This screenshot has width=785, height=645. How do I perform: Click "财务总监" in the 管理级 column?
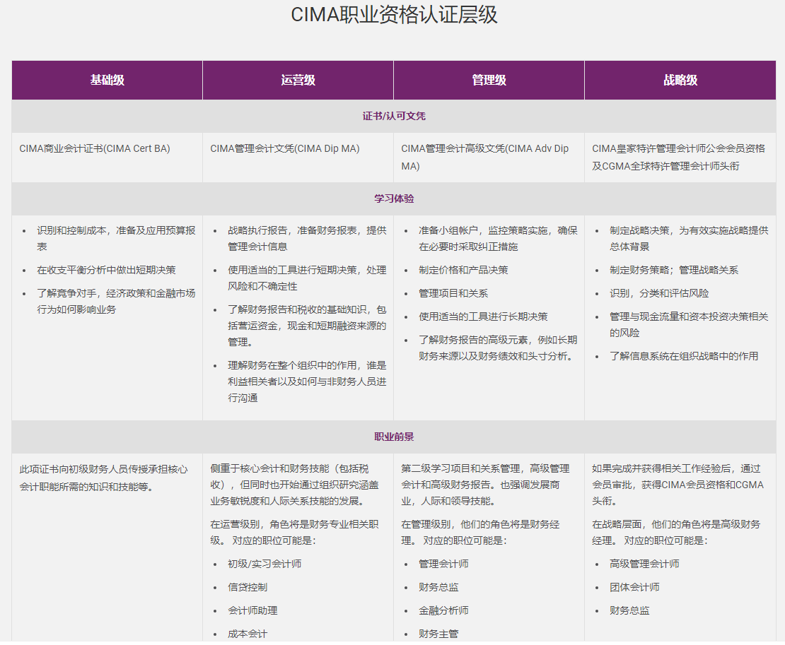coord(438,588)
